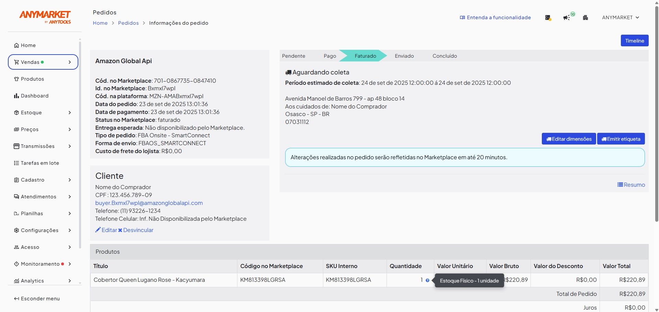Click the Vendas cart icon

tap(16, 62)
